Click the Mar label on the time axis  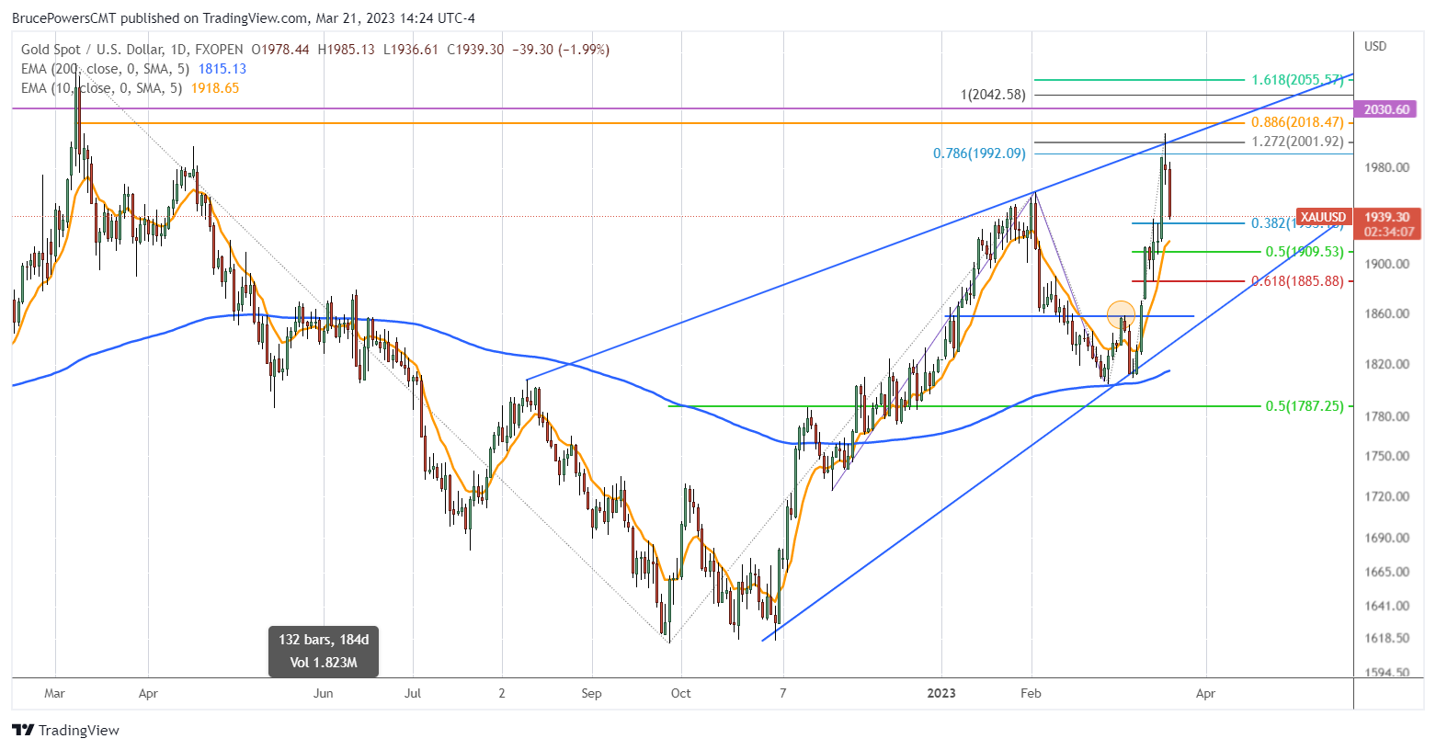point(54,693)
